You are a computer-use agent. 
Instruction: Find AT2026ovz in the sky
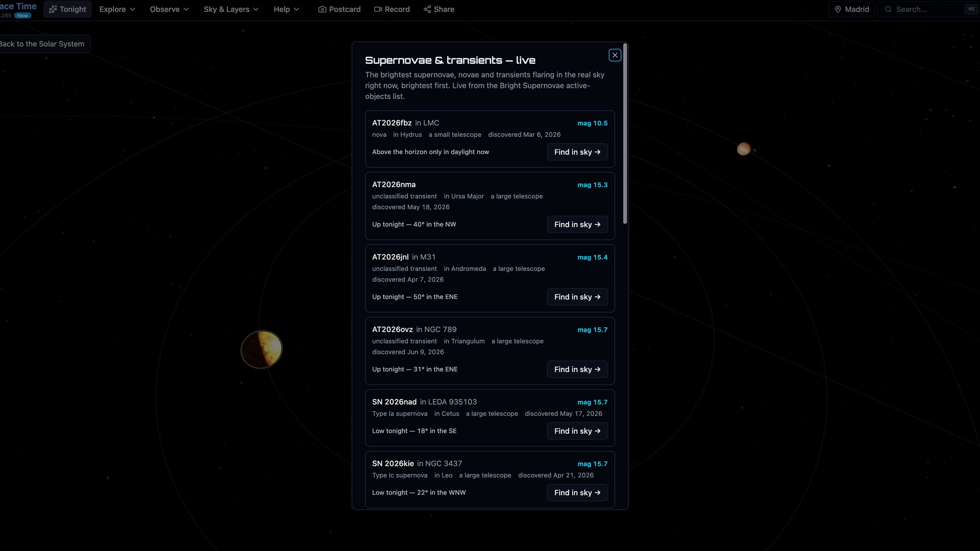577,369
